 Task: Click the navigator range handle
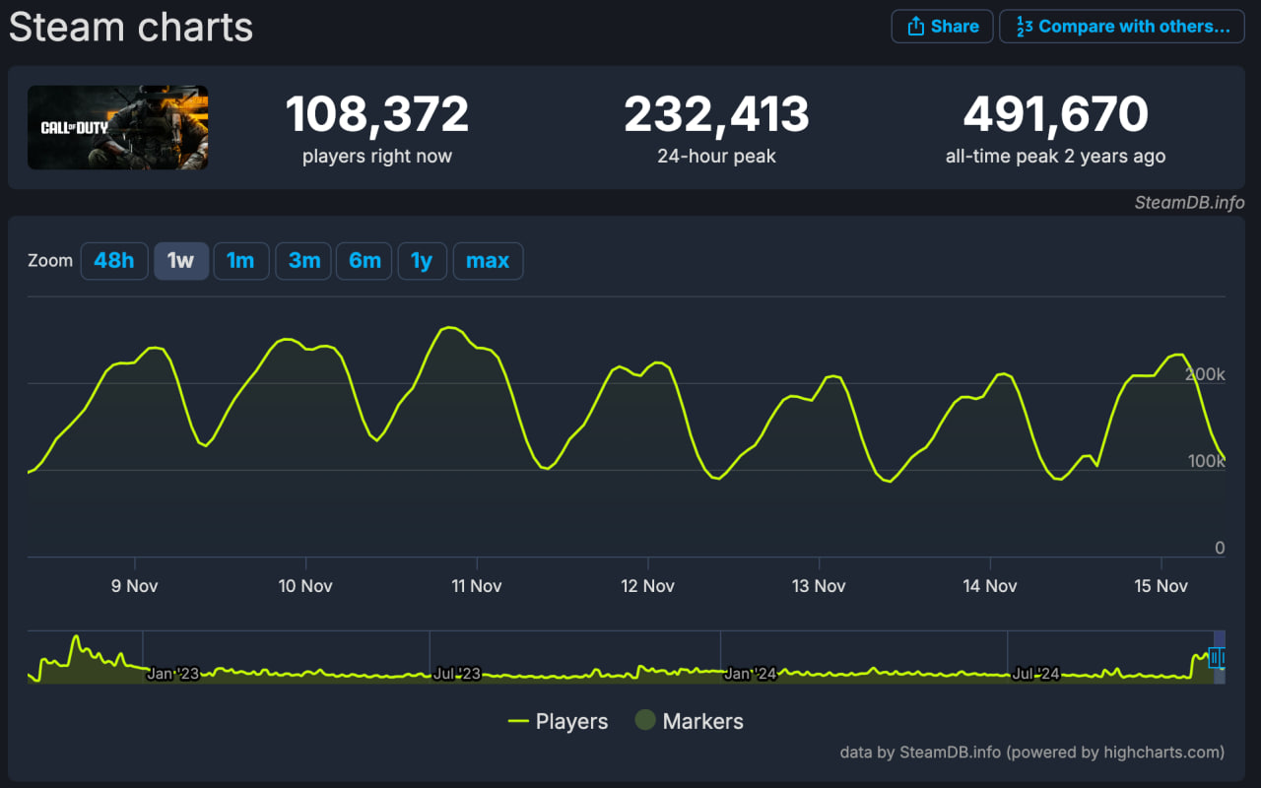click(x=1214, y=657)
